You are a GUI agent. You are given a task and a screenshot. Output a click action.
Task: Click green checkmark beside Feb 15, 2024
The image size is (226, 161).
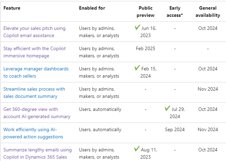pyautogui.click(x=137, y=68)
